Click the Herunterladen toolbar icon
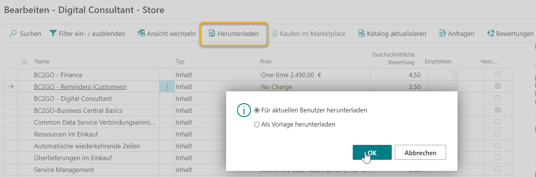The width and height of the screenshot is (536, 177). pyautogui.click(x=212, y=34)
